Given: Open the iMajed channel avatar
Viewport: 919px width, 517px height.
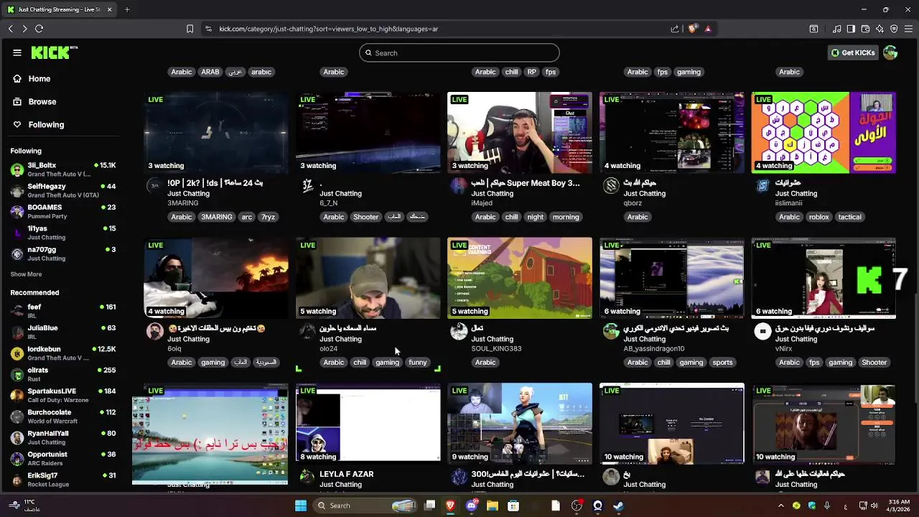Looking at the screenshot, I should pos(458,186).
